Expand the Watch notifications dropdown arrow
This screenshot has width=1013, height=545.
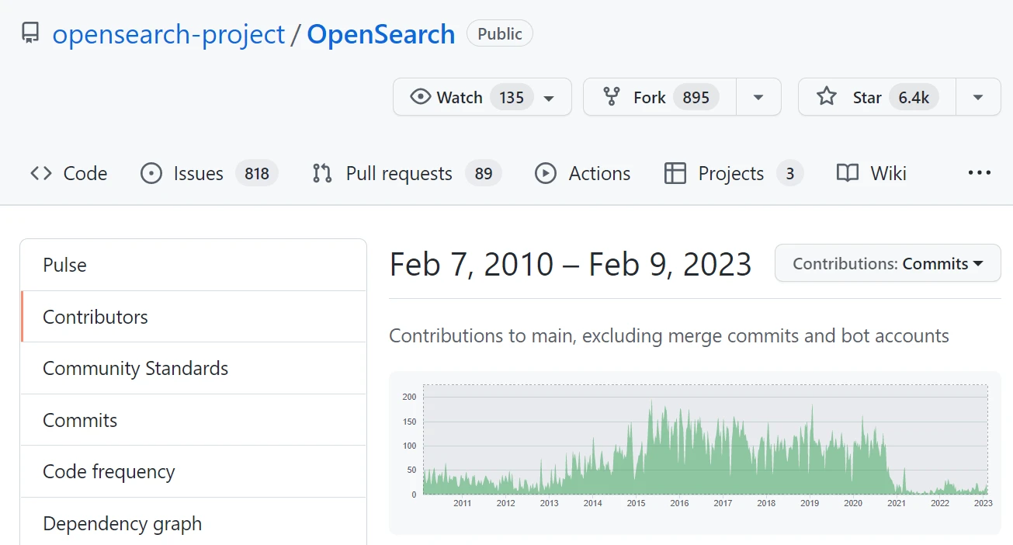tap(549, 98)
